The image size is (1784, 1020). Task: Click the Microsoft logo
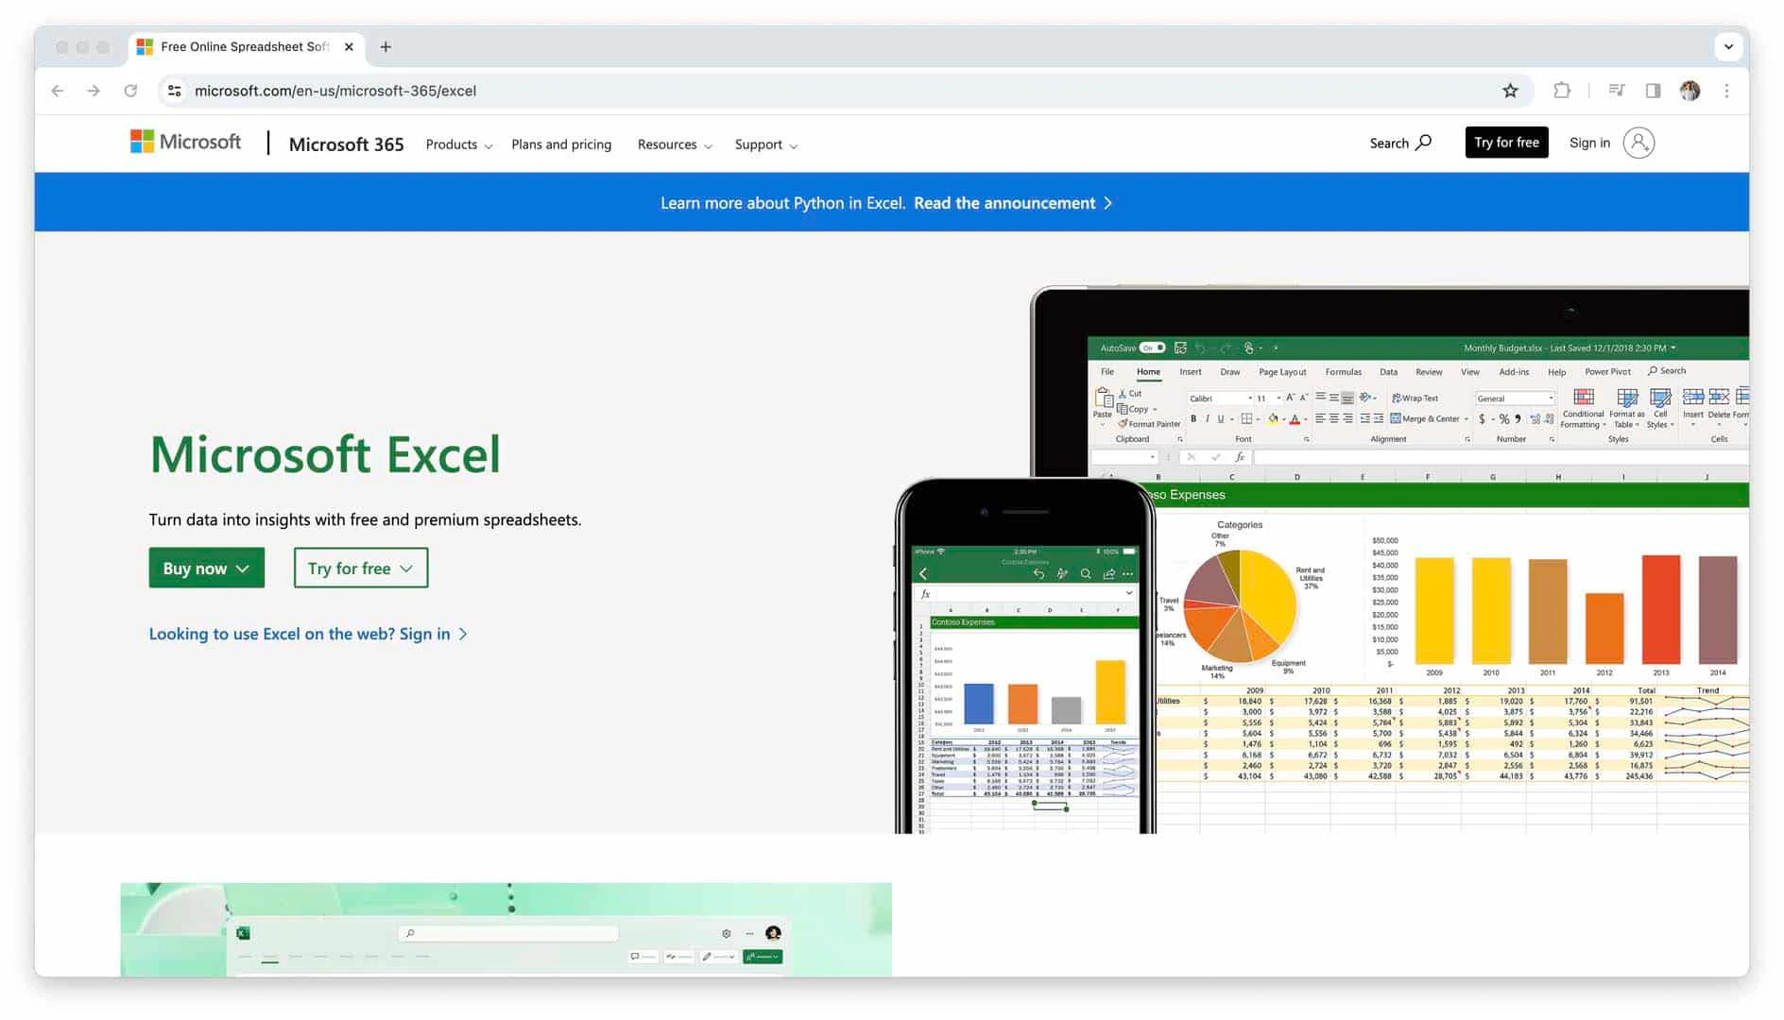(186, 142)
